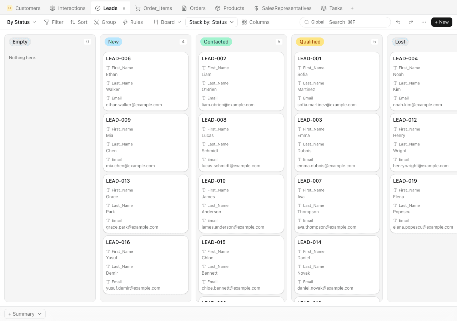Click email james.anderson@example.com
Viewport: 457px width, 321px height.
point(233,227)
